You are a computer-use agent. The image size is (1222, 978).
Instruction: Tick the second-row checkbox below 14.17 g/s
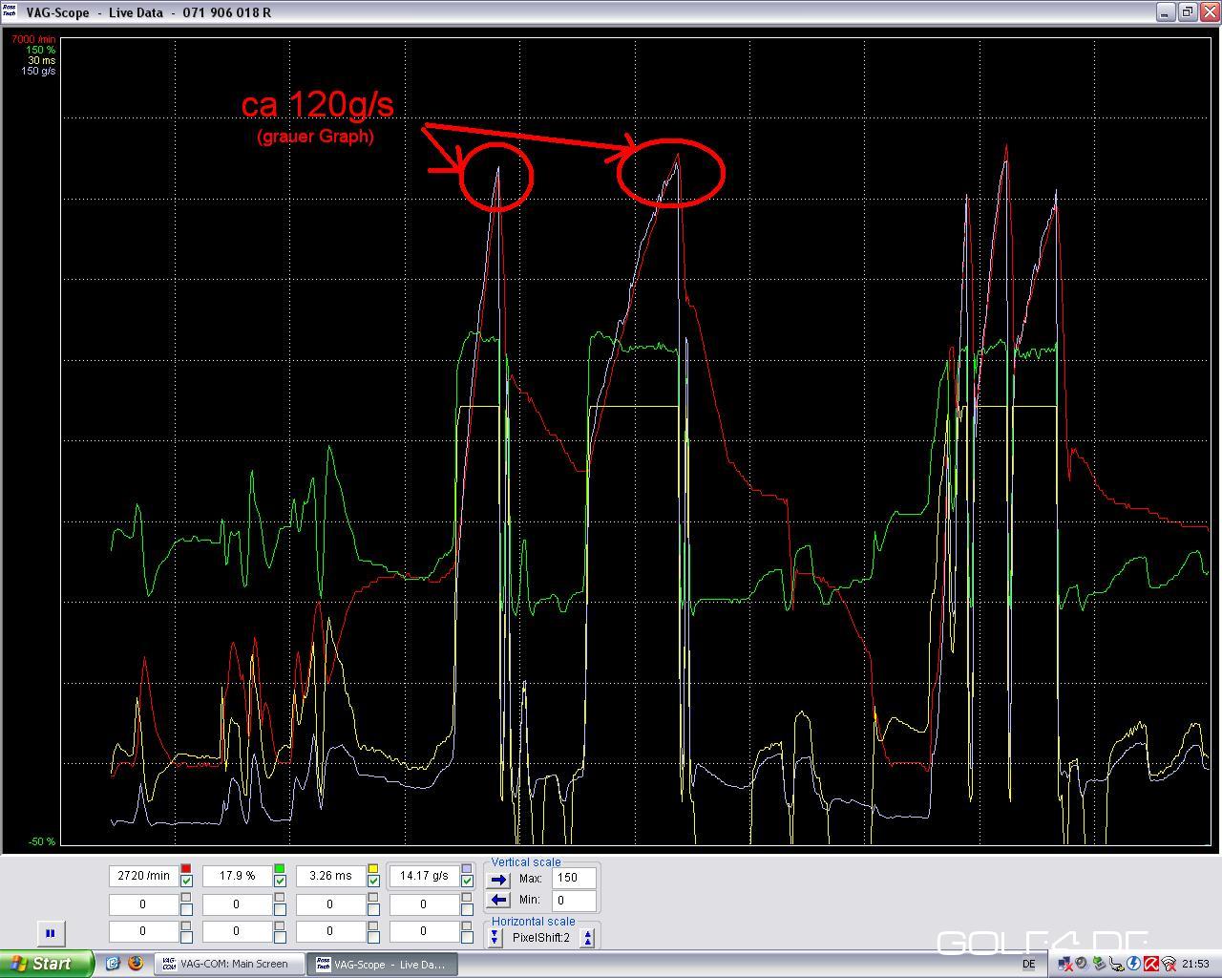point(467,908)
